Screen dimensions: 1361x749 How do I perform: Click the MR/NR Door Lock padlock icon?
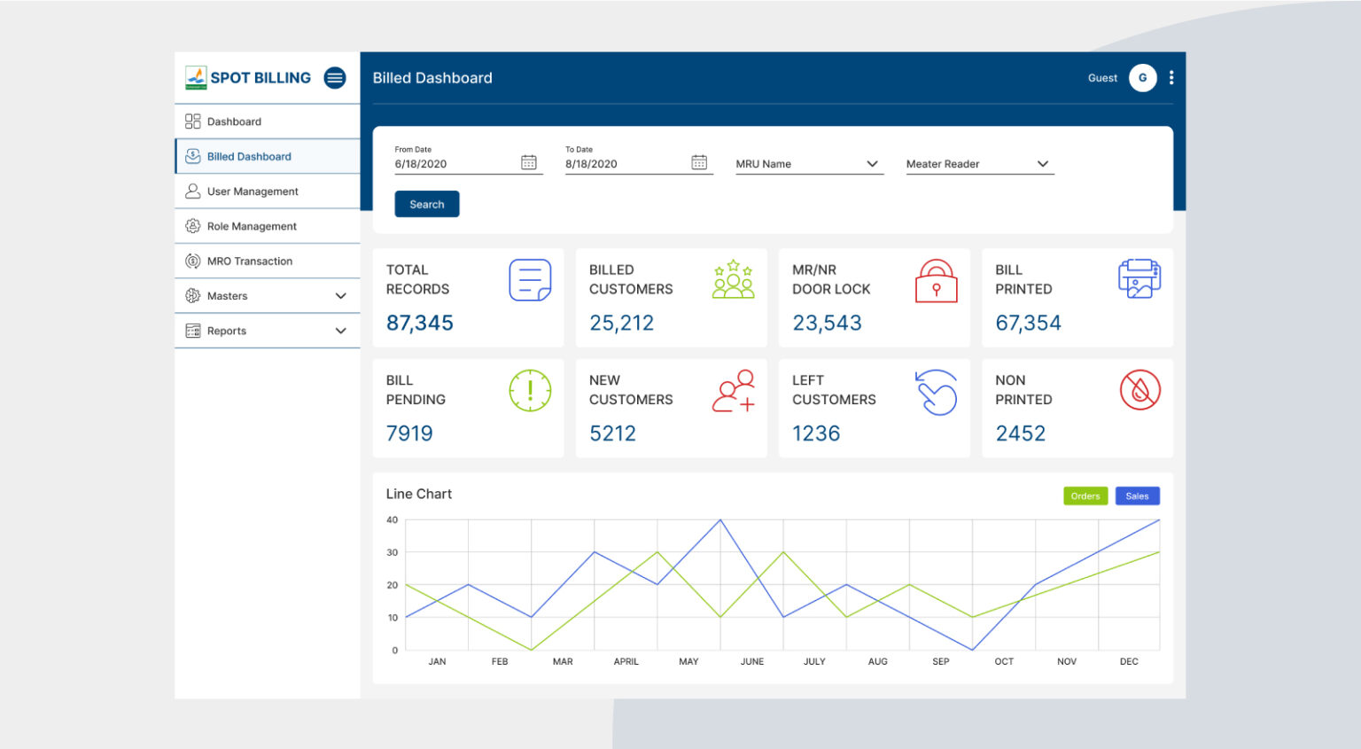tap(936, 280)
